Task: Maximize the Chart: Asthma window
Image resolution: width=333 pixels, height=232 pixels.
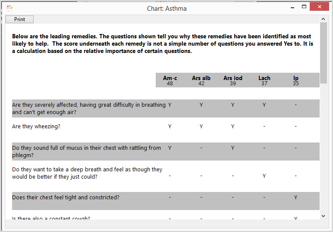Action: click(x=304, y=7)
